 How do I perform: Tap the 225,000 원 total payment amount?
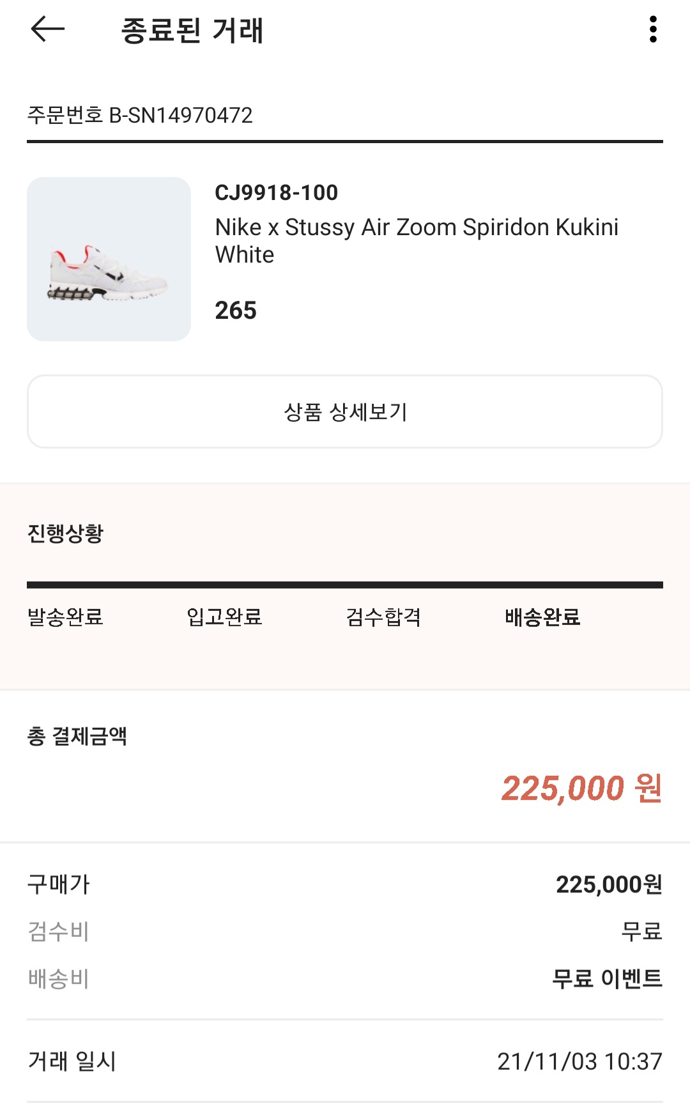[x=581, y=788]
